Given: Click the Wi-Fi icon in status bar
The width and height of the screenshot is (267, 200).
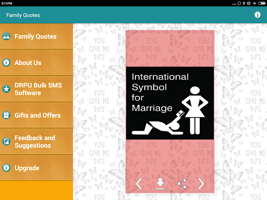Looking at the screenshot, I should (254, 3).
